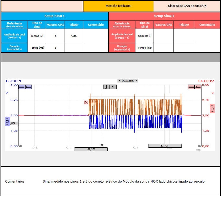
Task: Click the blue CH1 horizontal lines icon
Action: point(22,87)
